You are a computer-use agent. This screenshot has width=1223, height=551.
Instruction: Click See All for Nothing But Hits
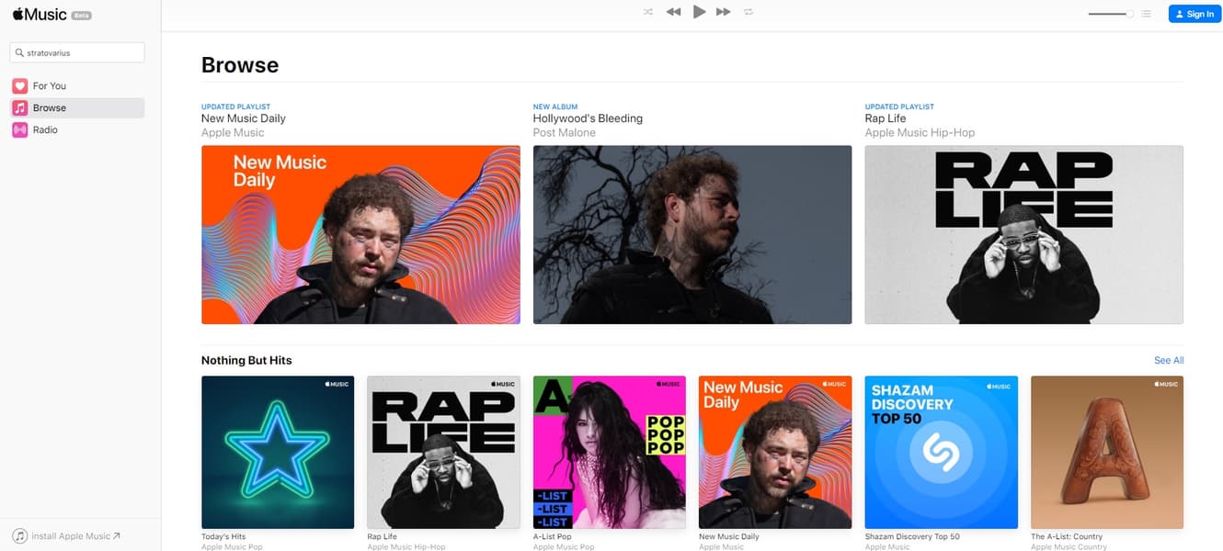pos(1169,360)
